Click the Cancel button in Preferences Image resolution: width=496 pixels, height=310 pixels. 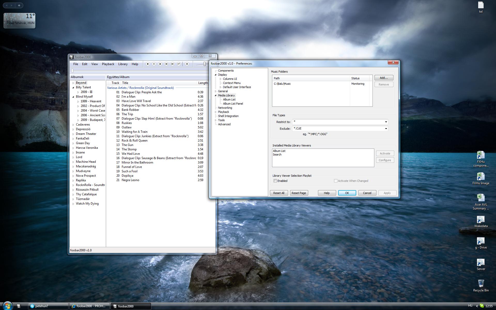click(367, 193)
